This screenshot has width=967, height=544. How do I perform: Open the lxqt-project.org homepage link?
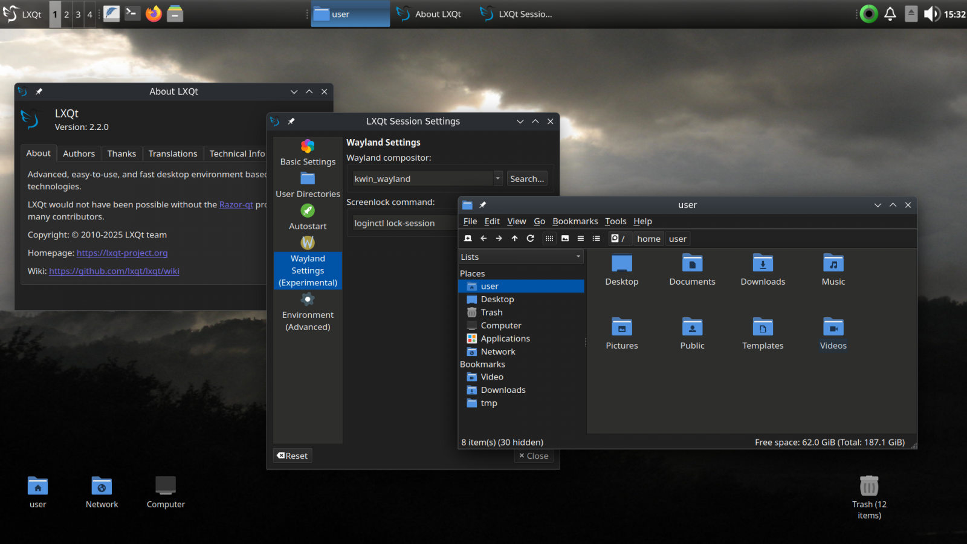click(122, 253)
